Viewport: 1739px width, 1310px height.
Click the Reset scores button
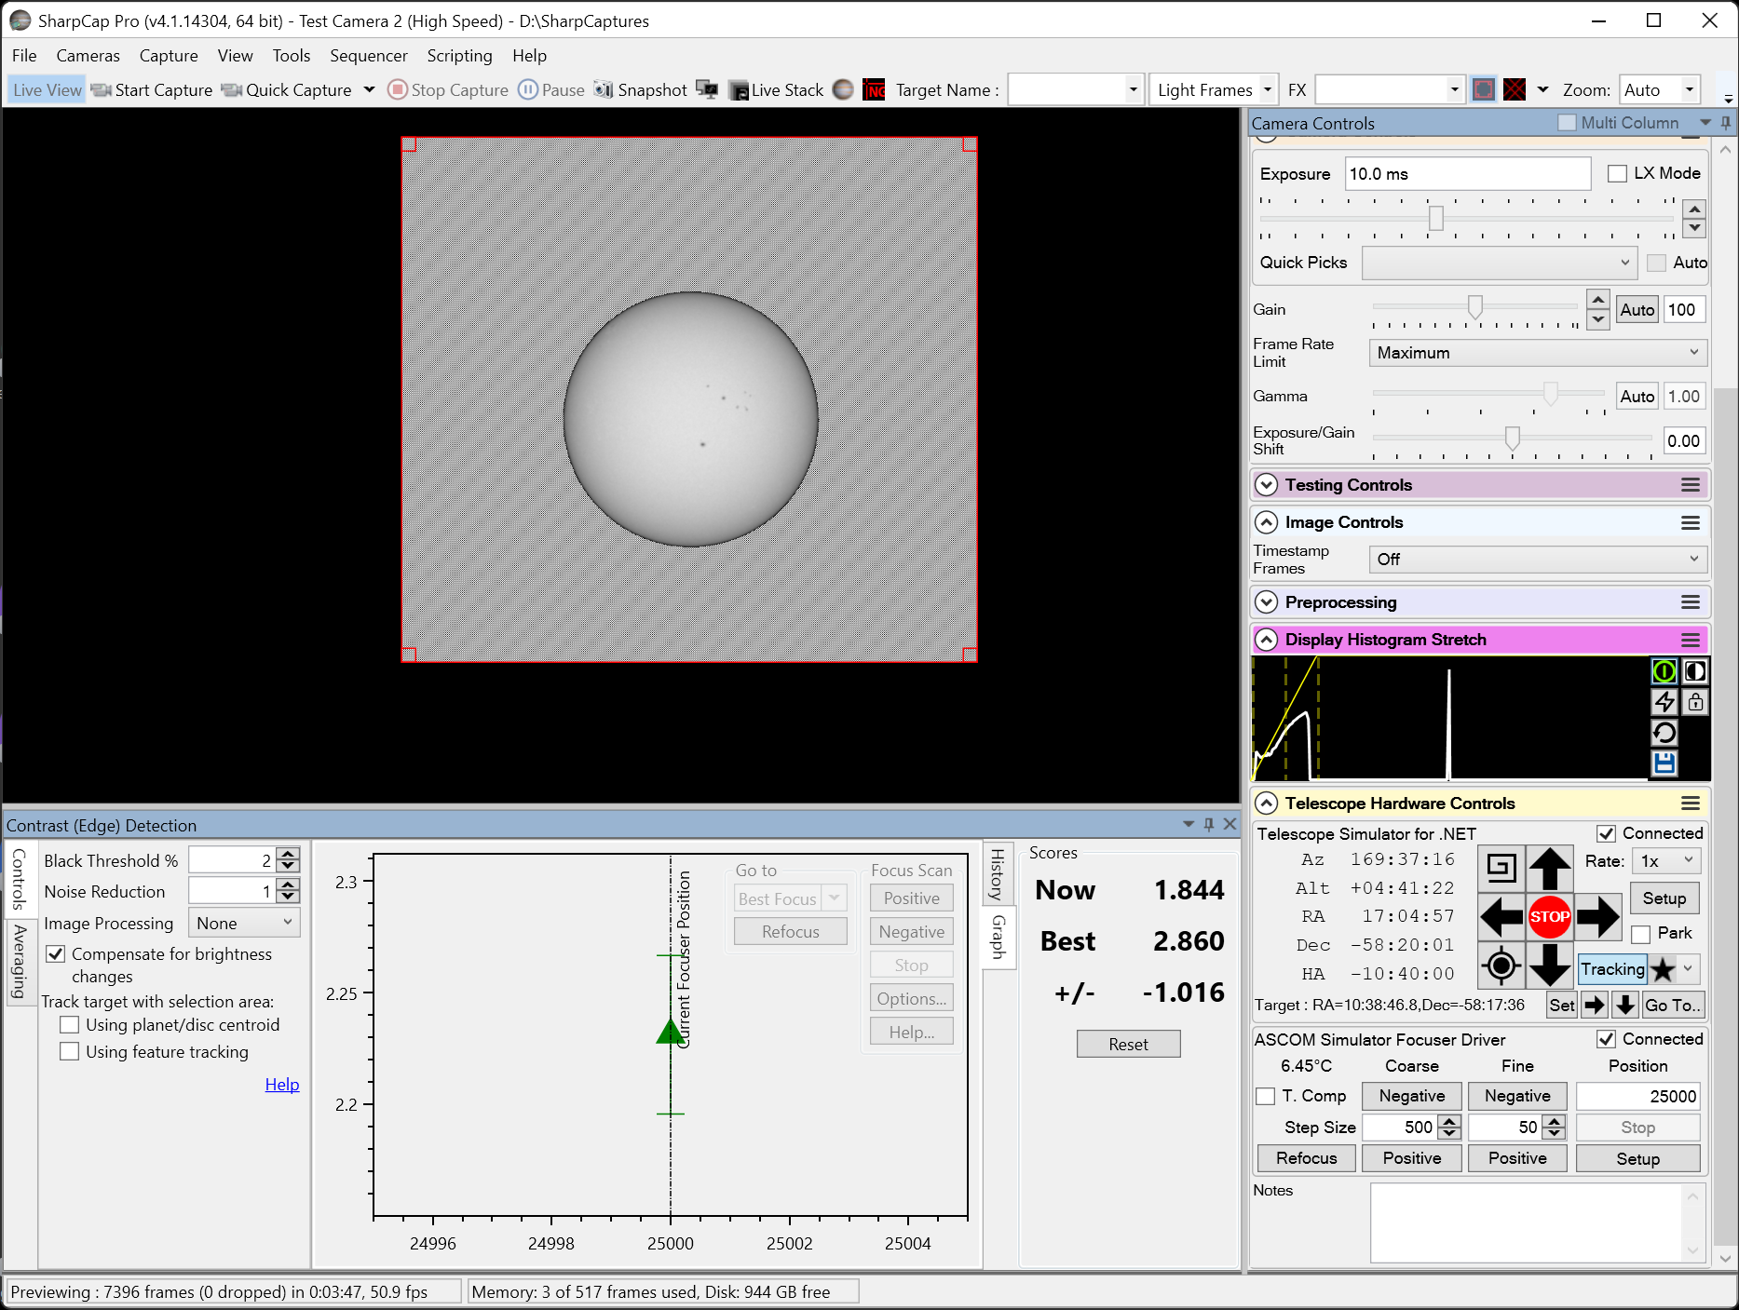coord(1128,1045)
